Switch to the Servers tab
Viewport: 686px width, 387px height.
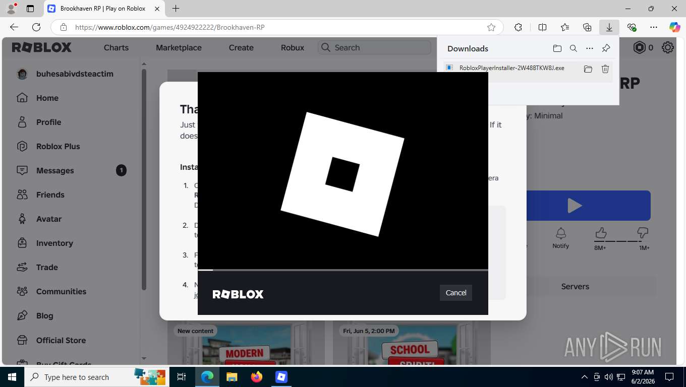[x=575, y=286]
